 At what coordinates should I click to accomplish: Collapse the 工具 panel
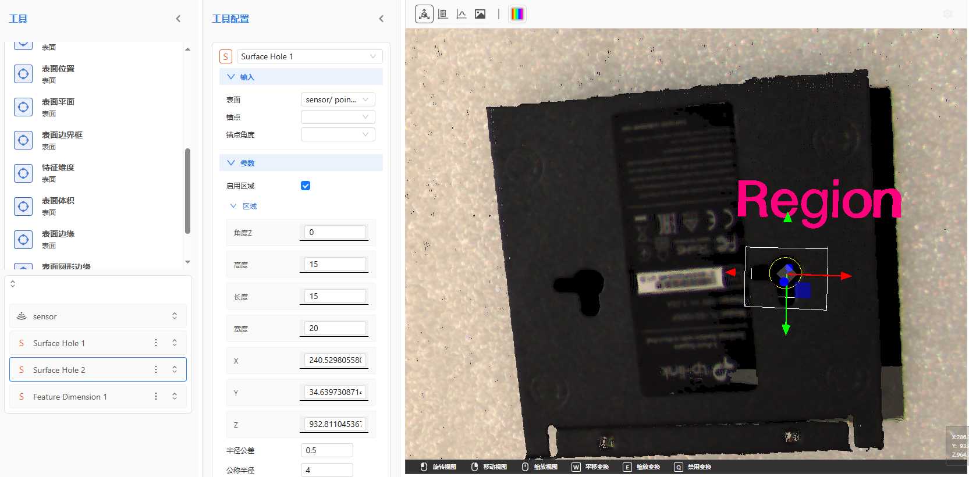[178, 19]
